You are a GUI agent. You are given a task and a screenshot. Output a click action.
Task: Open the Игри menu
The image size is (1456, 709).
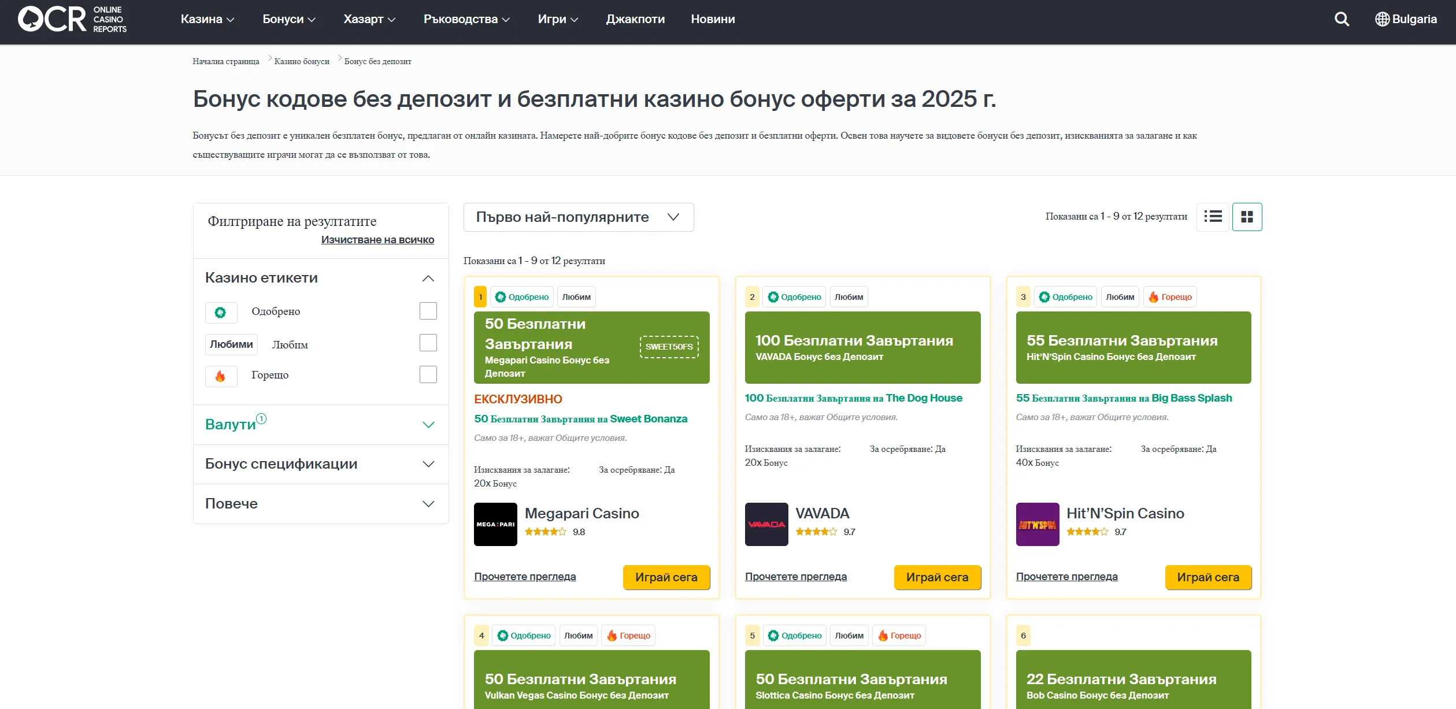558,19
